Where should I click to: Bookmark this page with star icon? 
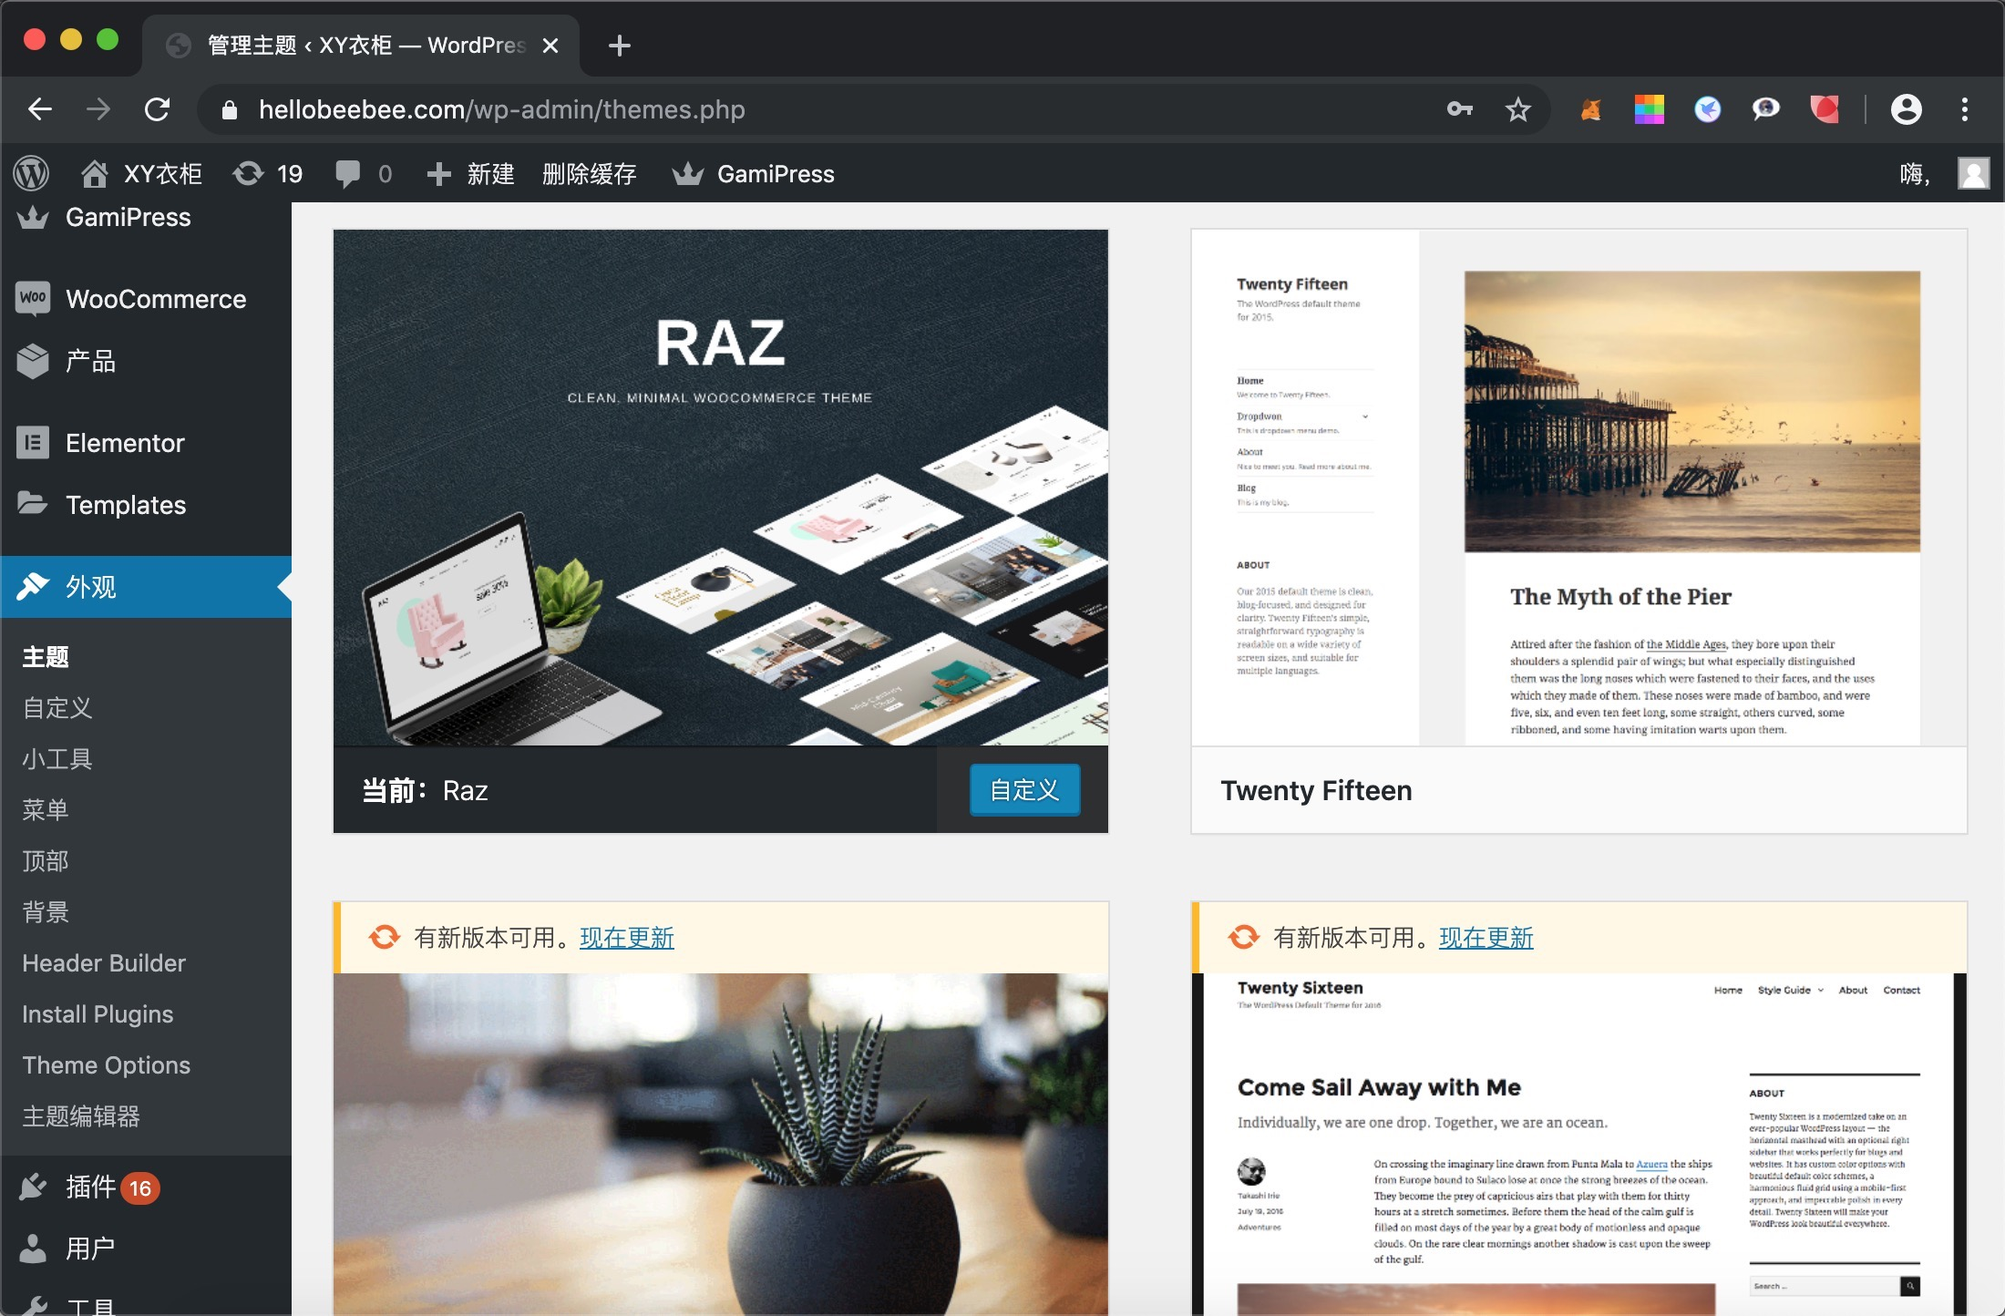[1517, 109]
